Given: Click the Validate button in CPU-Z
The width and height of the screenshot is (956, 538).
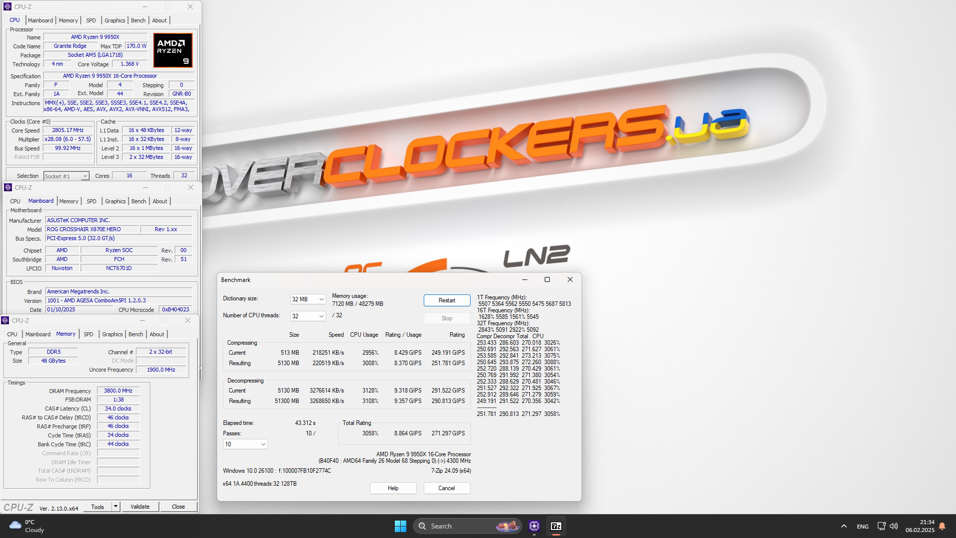Looking at the screenshot, I should 140,507.
